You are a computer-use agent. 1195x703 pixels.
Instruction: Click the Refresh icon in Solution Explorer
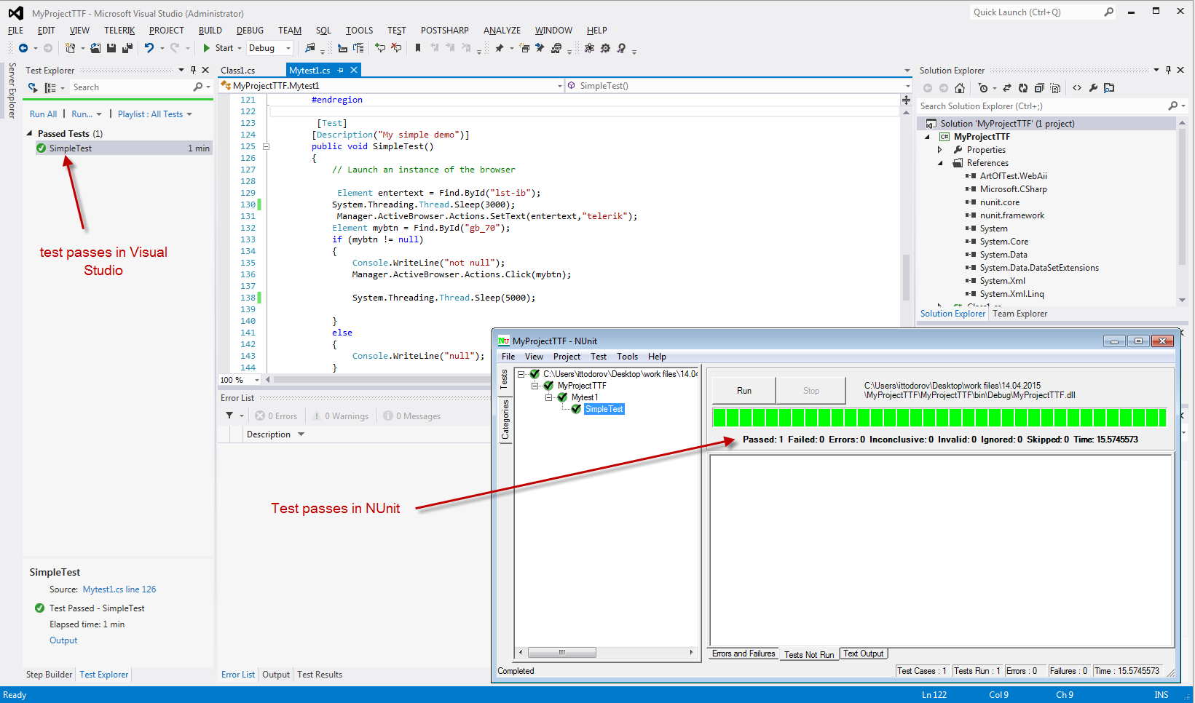click(x=1023, y=88)
